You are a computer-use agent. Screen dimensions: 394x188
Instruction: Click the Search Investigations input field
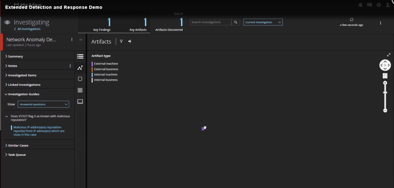(211, 22)
